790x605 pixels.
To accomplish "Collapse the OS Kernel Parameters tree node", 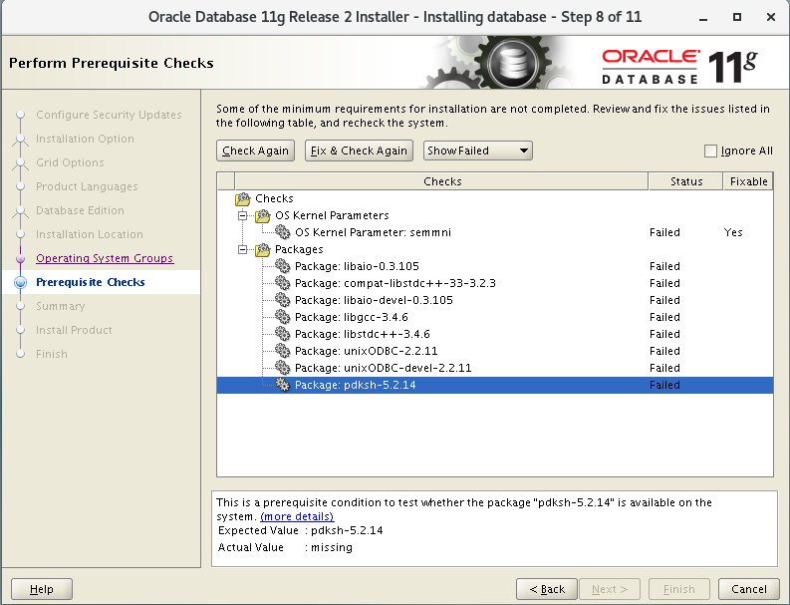I will click(243, 215).
